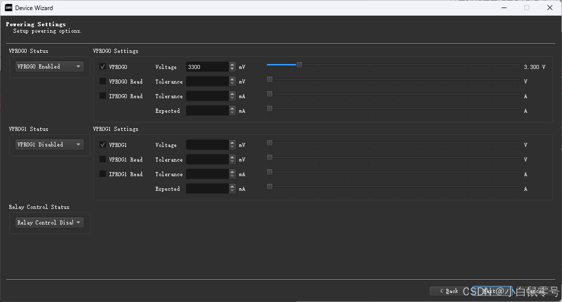The width and height of the screenshot is (562, 302).
Task: Enable the VPROG1 Read checkbox
Action: 104,159
